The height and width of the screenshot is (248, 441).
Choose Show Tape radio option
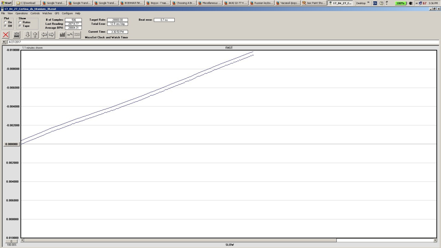point(20,26)
